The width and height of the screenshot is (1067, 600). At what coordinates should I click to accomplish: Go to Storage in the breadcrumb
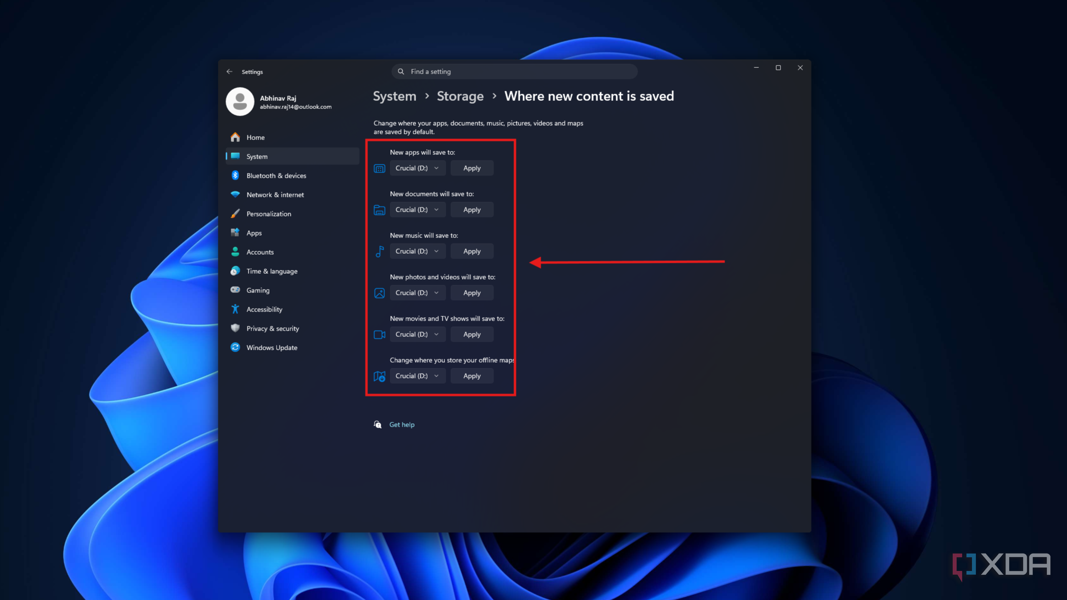coord(460,96)
